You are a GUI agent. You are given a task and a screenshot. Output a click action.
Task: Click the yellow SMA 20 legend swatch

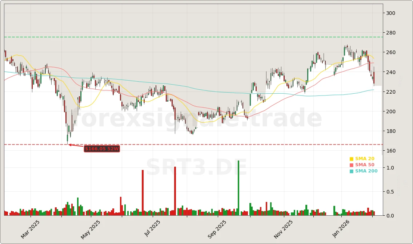tap(351, 159)
